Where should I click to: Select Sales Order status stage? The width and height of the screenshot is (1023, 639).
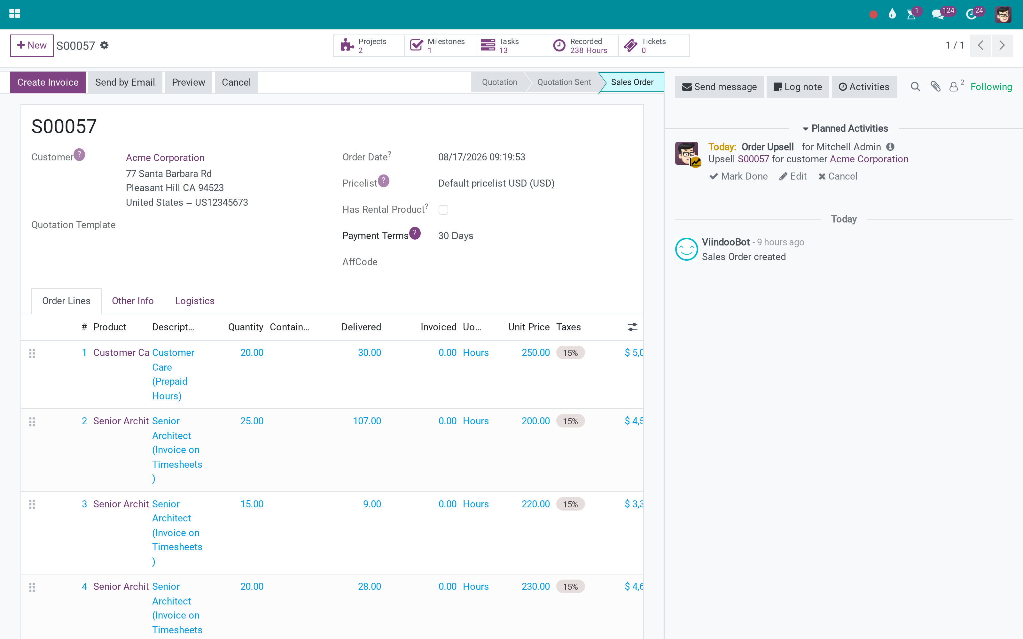tap(632, 82)
